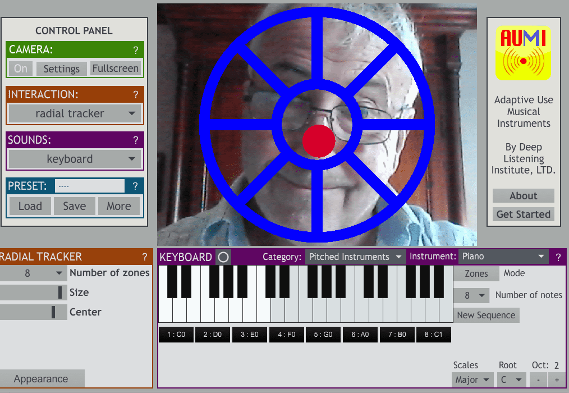
Task: Open the Piano instrument dropdown
Action: click(x=503, y=257)
